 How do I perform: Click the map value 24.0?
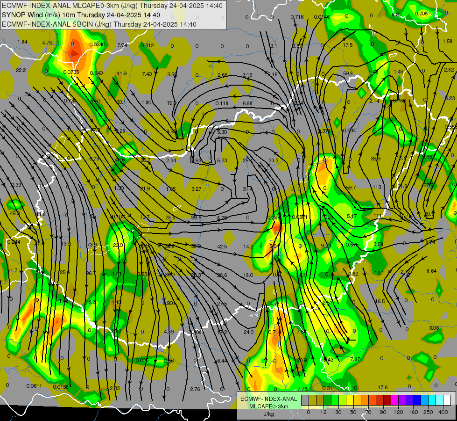(249, 332)
